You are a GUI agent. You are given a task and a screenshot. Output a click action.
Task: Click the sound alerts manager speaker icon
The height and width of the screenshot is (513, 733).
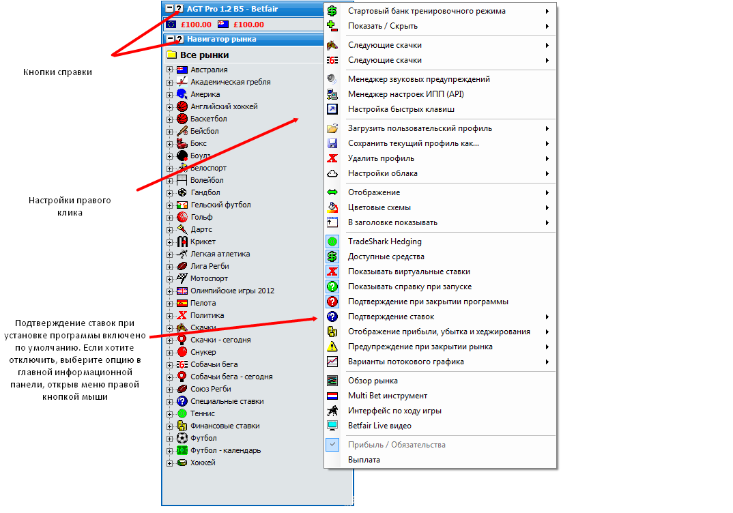332,79
